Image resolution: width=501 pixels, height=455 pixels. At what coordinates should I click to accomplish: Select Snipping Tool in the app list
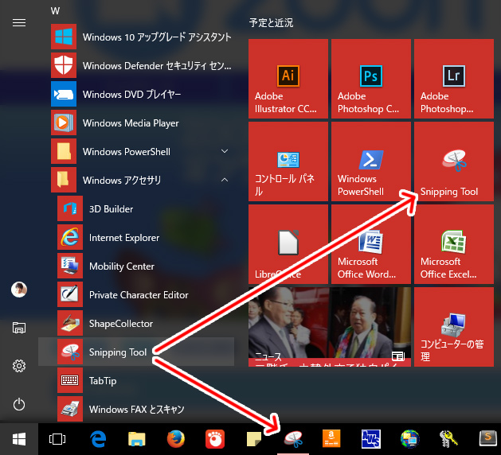(x=118, y=352)
